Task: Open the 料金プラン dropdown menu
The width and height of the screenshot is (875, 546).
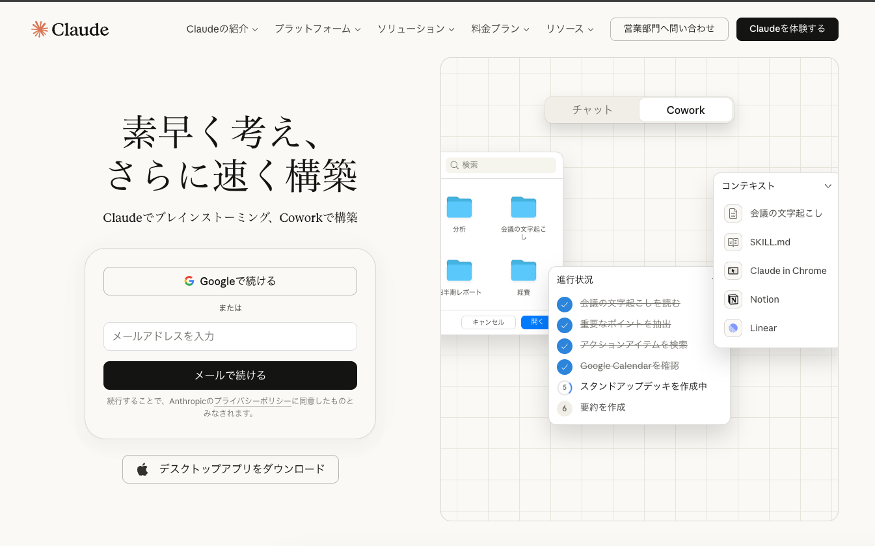Action: [500, 29]
